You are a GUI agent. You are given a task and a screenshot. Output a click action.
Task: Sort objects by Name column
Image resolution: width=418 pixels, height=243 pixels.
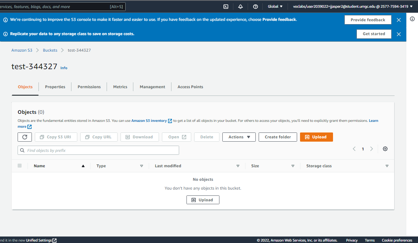click(x=40, y=166)
